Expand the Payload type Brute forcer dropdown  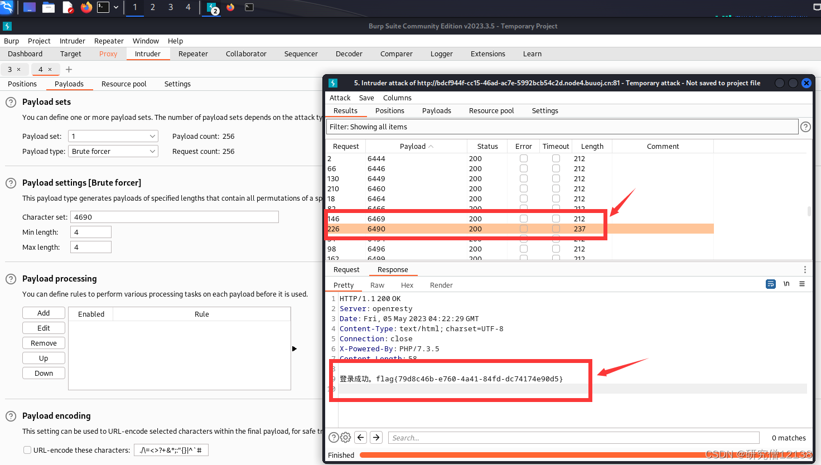point(113,151)
